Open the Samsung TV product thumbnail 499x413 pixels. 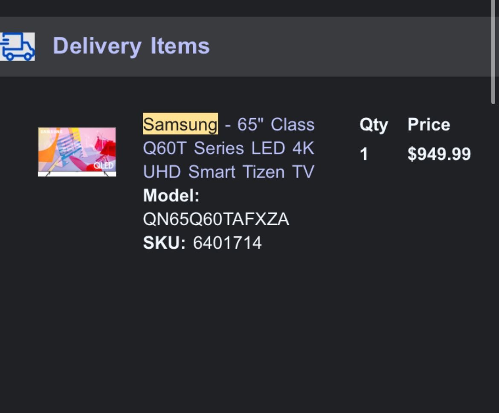tap(77, 151)
